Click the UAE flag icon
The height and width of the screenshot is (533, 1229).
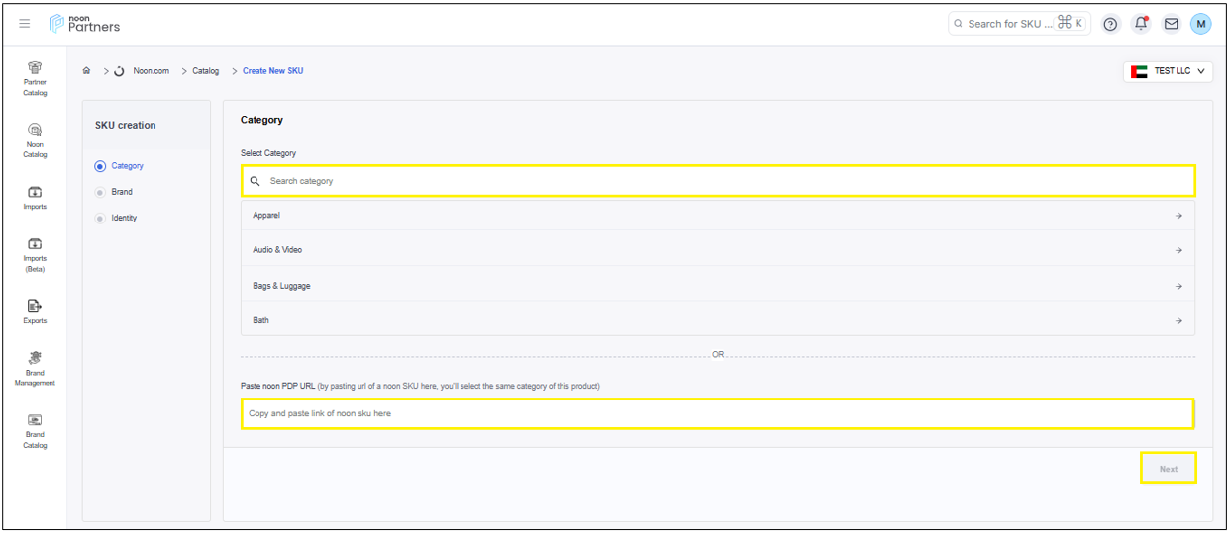[x=1139, y=71]
